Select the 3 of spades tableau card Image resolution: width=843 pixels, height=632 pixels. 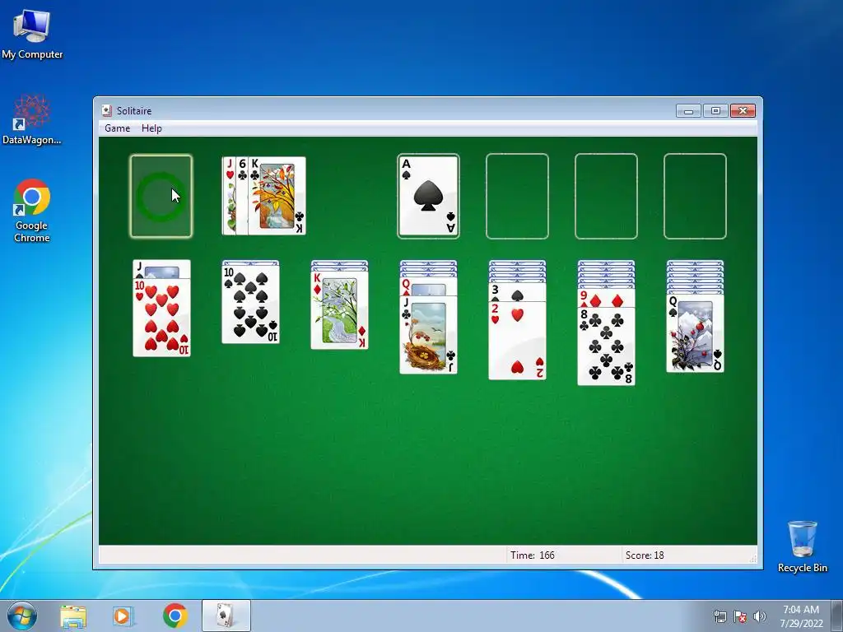pos(517,293)
